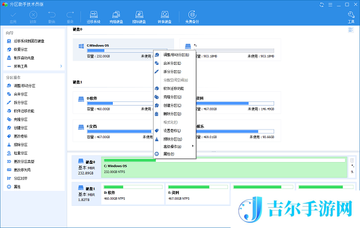This screenshot has width=360, height=228.
Task: Choose context menu item 设置卷标(L)
Action: tap(175, 131)
